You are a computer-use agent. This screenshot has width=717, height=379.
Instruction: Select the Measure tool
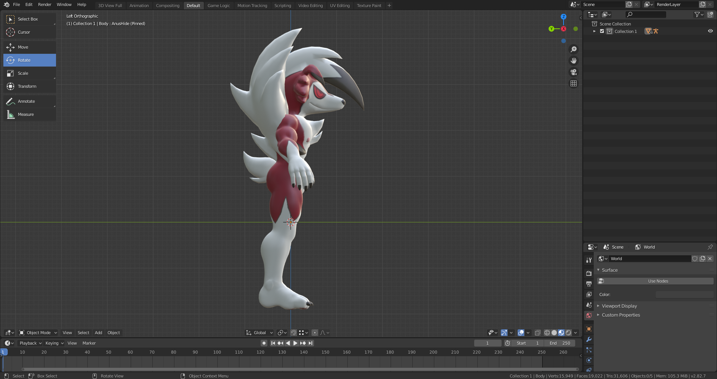tap(30, 114)
